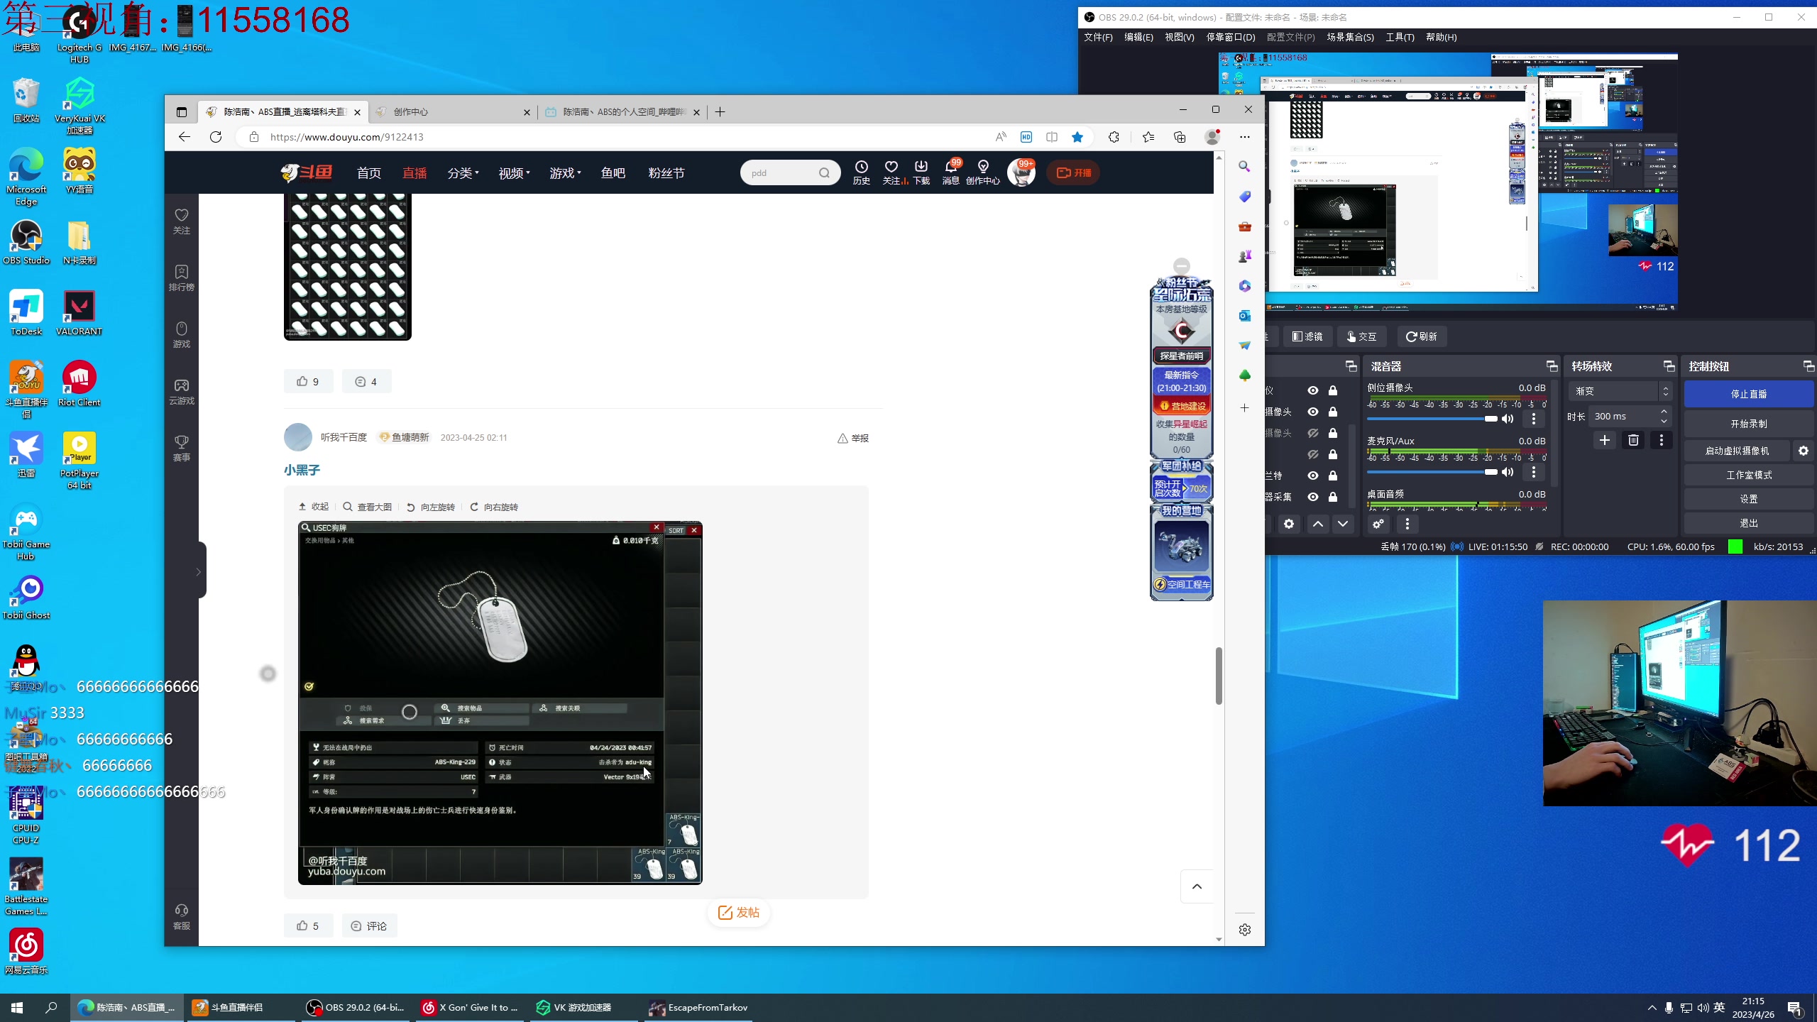Show the hidden greyed-out 摄像头 source

1313,433
